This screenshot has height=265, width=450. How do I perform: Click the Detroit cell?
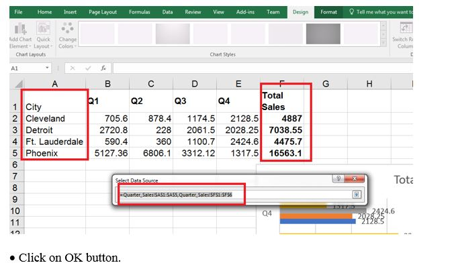55,130
